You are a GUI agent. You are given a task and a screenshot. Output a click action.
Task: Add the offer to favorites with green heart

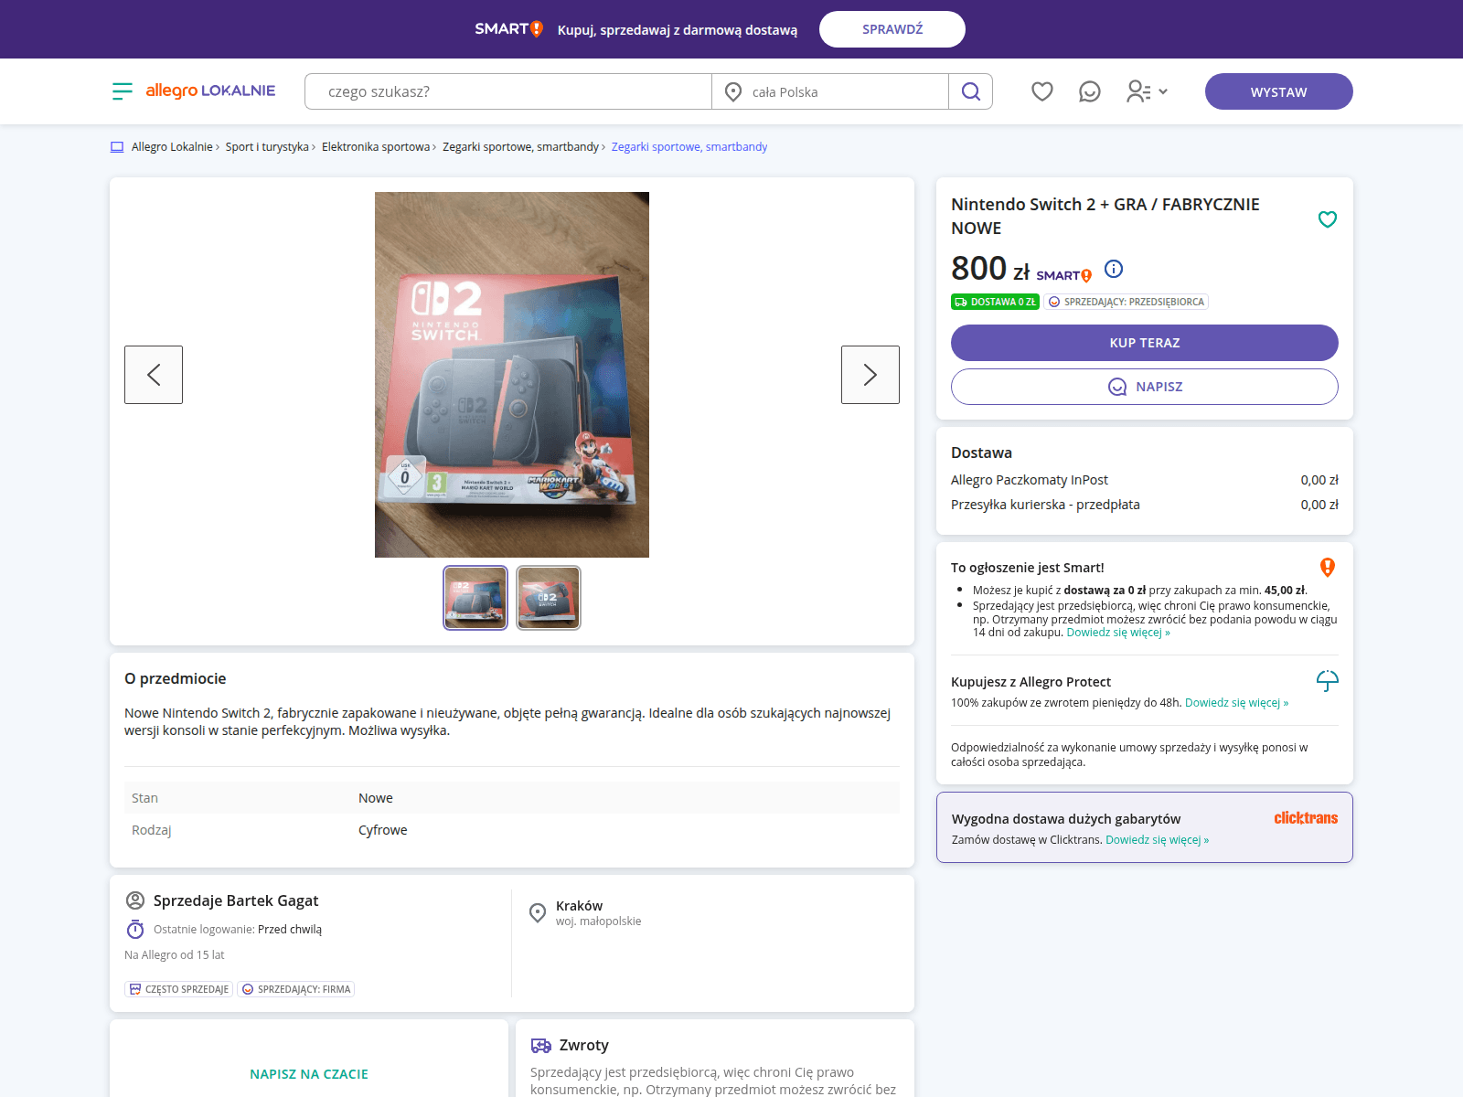click(1328, 218)
